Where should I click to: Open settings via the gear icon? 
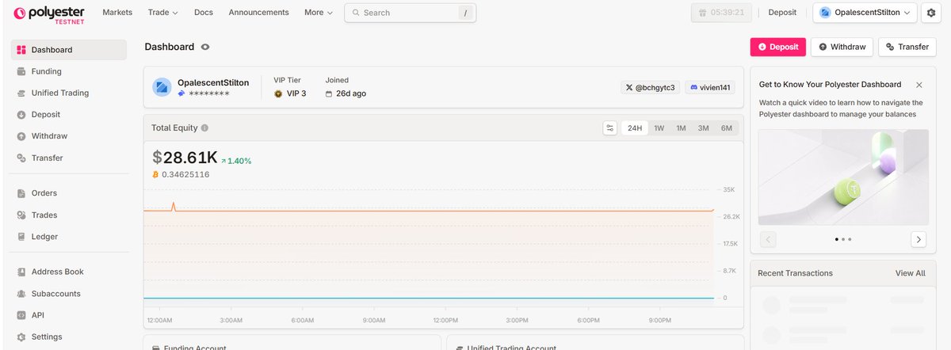(931, 13)
